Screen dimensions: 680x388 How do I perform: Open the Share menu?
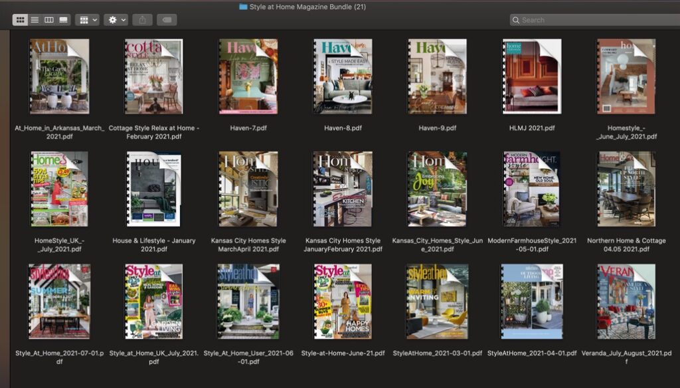pos(142,19)
